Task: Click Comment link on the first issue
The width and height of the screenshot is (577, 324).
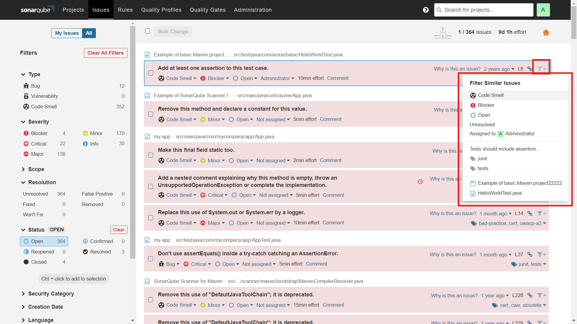Action: coord(338,78)
